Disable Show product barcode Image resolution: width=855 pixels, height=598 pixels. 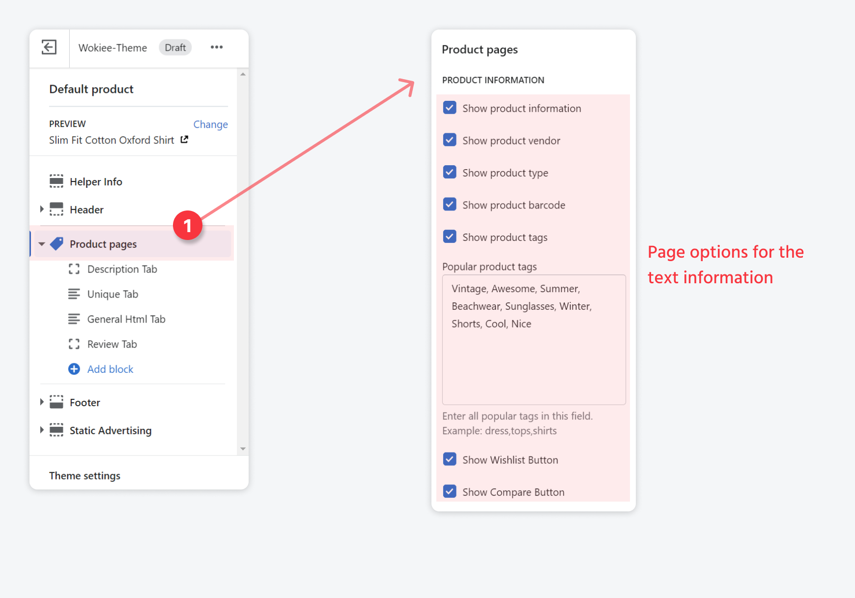point(450,204)
